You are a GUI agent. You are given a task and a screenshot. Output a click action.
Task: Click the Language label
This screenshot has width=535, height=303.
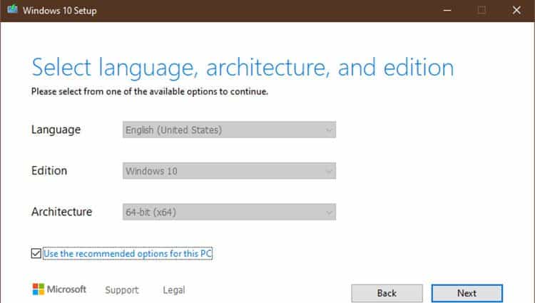click(x=56, y=130)
